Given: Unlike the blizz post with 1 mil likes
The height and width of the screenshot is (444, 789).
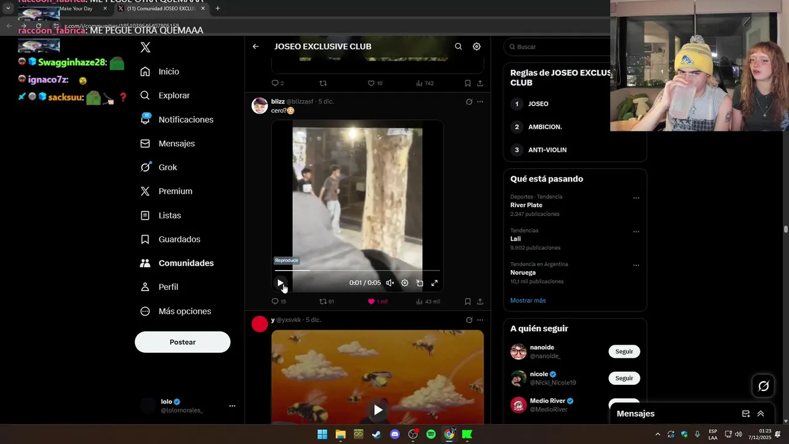Looking at the screenshot, I should point(377,302).
